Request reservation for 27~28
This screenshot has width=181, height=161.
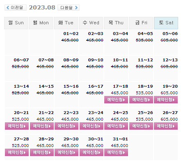[x=17, y=152]
